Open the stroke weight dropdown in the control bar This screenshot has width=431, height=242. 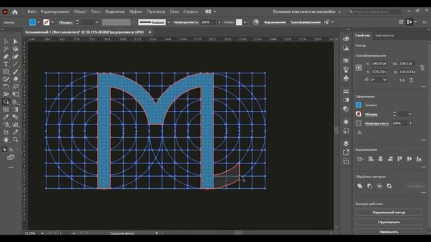coord(97,22)
